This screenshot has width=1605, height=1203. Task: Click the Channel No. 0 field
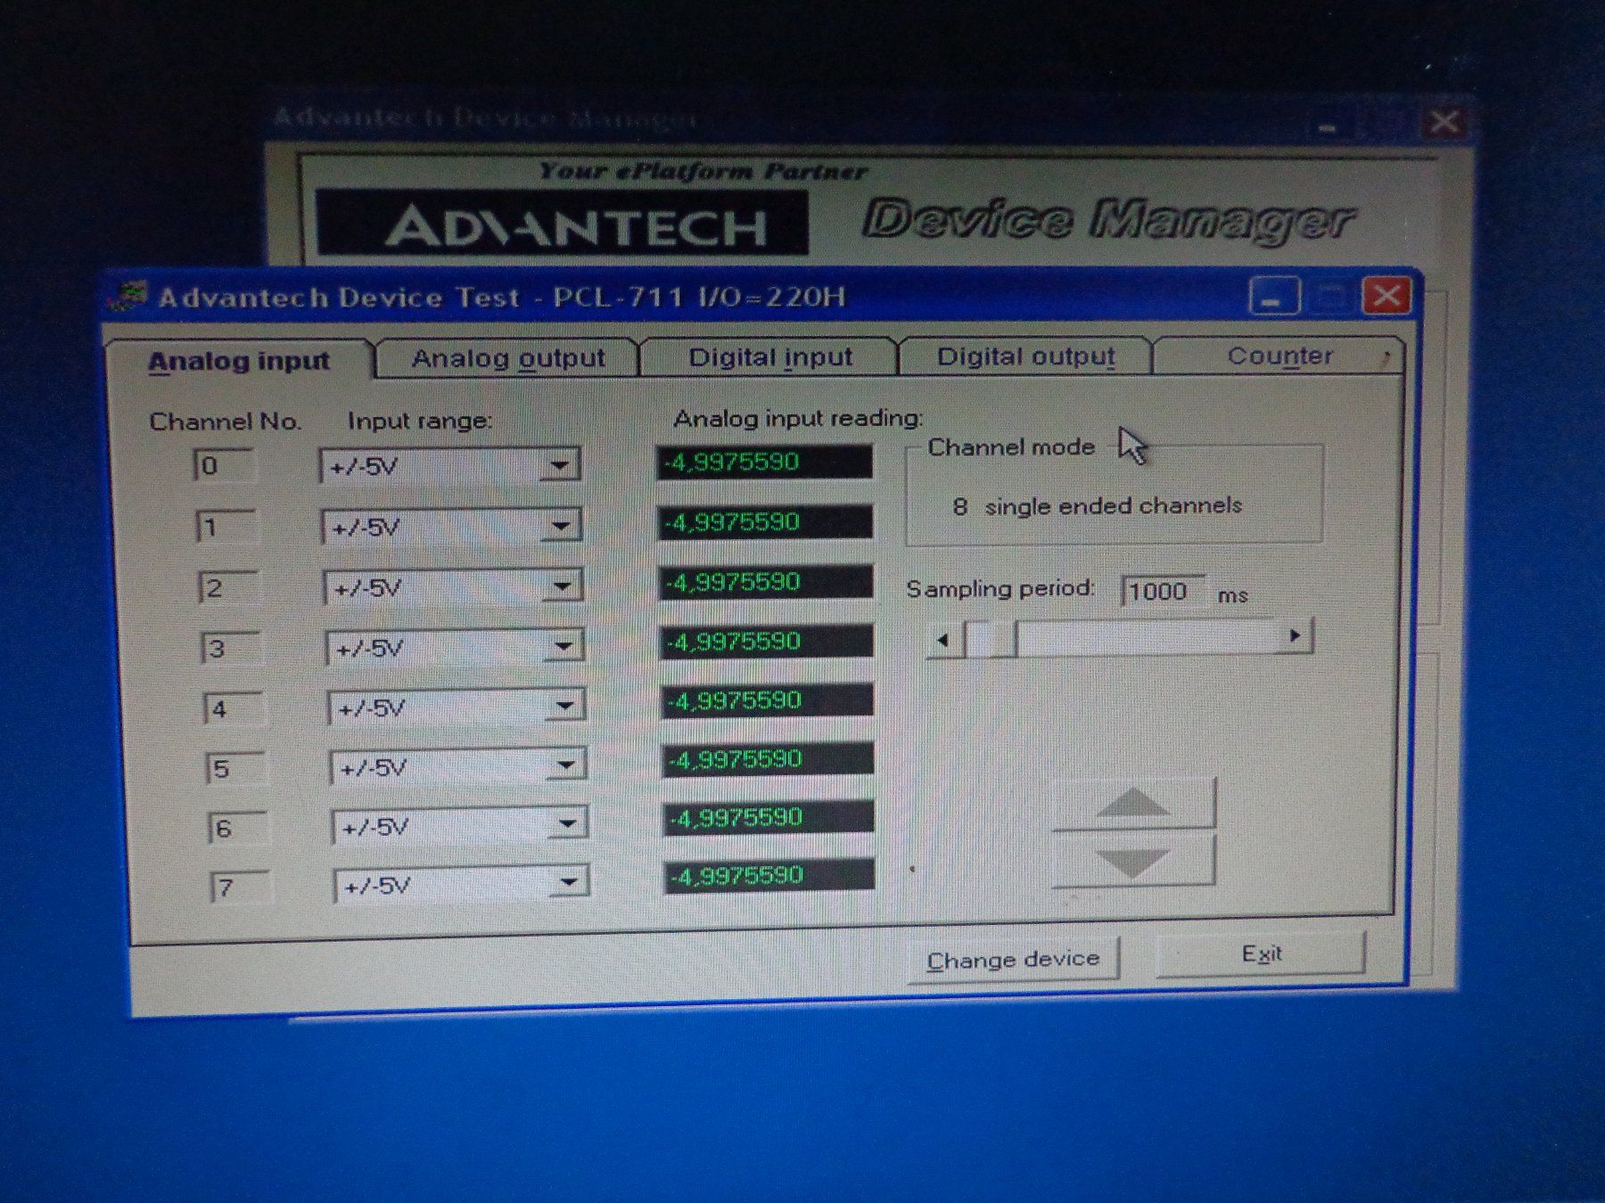[x=225, y=466]
